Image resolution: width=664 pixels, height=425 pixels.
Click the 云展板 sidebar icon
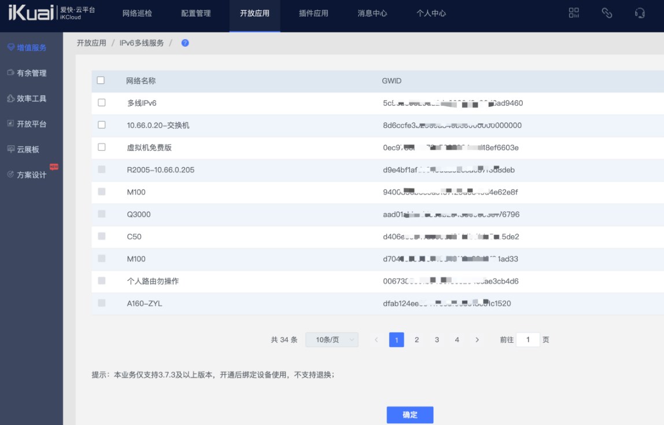pyautogui.click(x=11, y=149)
